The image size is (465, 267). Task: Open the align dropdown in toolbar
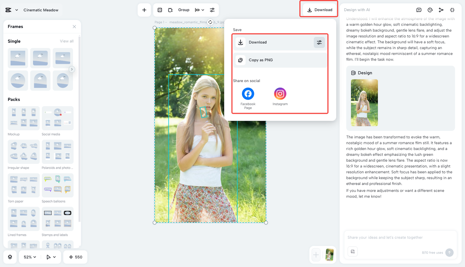199,10
